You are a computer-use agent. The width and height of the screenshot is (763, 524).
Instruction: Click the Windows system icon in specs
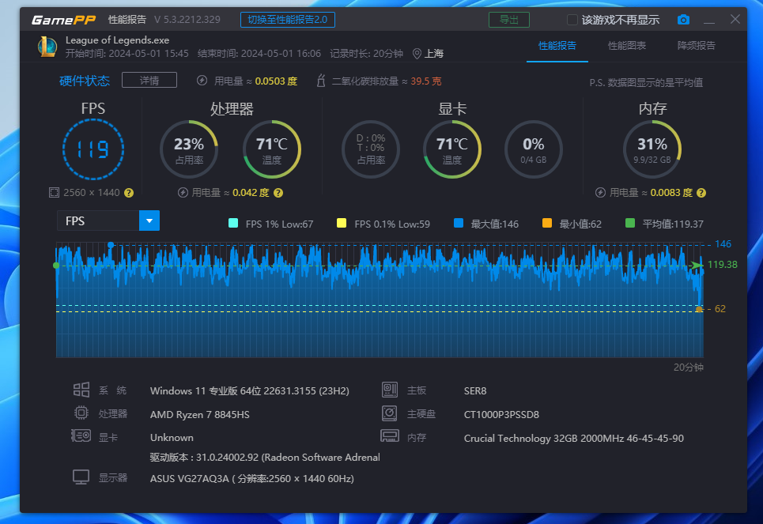[x=81, y=390]
